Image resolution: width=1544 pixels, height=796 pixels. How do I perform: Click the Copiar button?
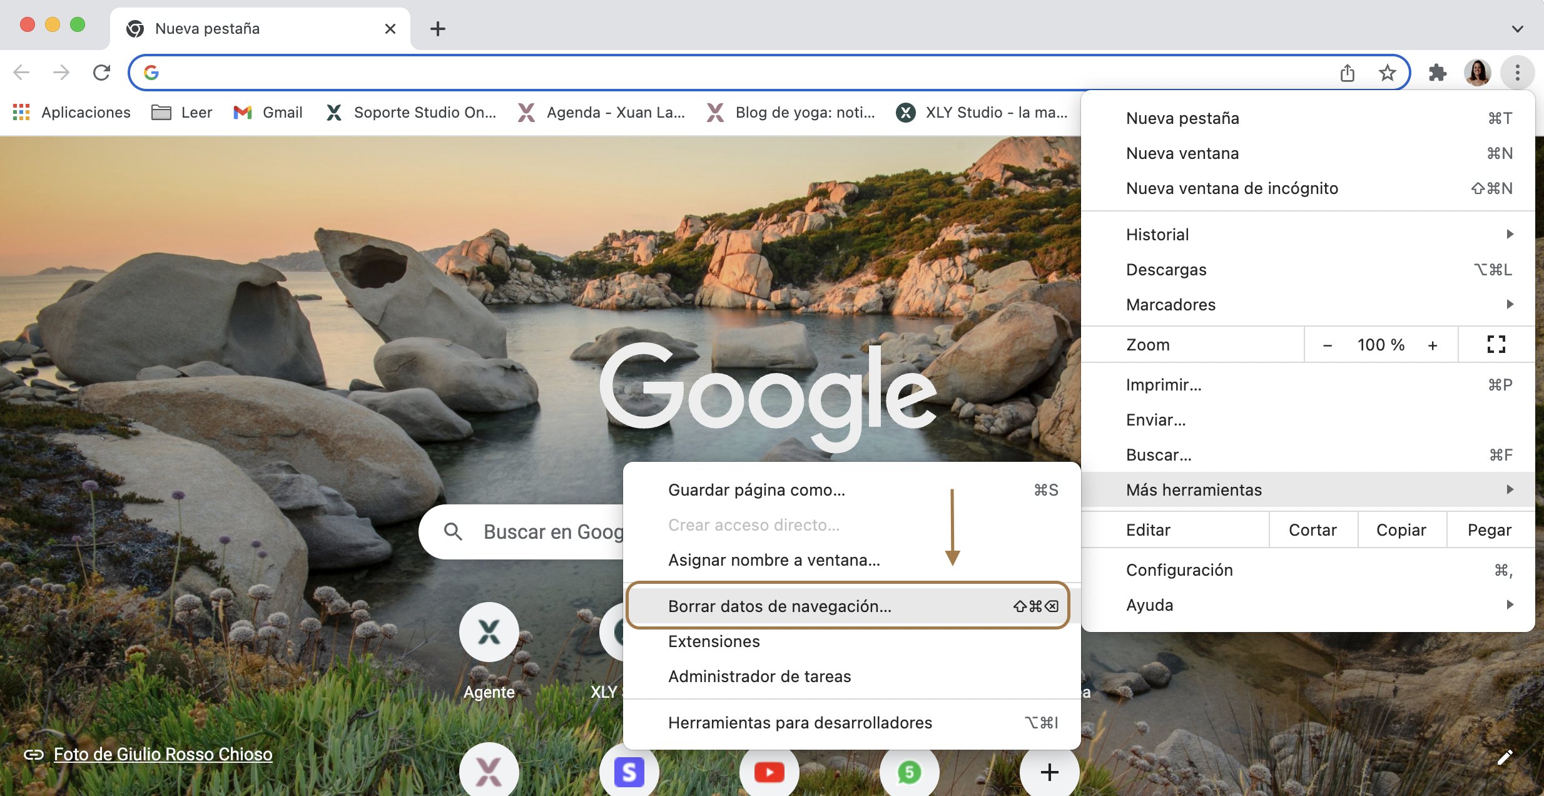tap(1401, 530)
